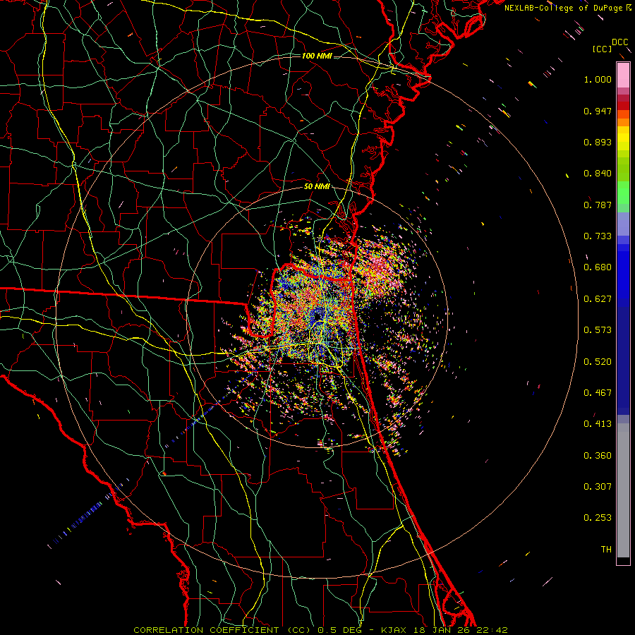Click the 0.413 legend value

(598, 424)
